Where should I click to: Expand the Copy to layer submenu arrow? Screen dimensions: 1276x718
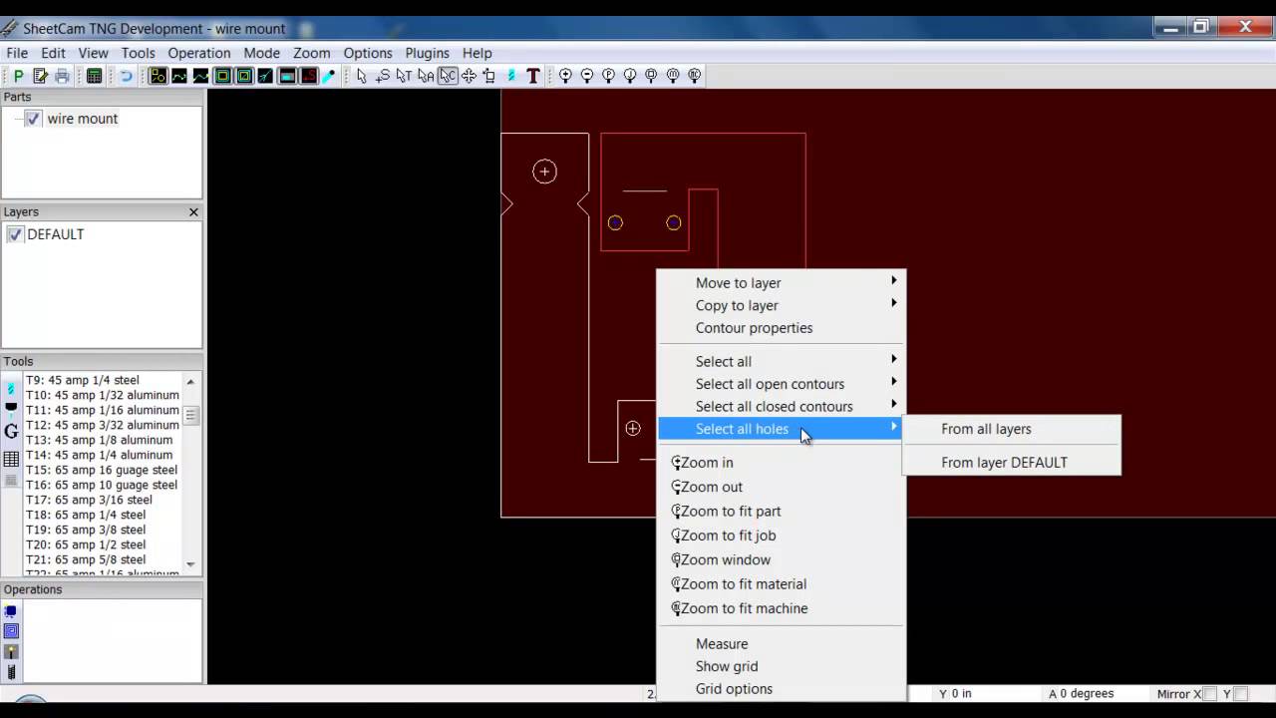[x=893, y=302]
